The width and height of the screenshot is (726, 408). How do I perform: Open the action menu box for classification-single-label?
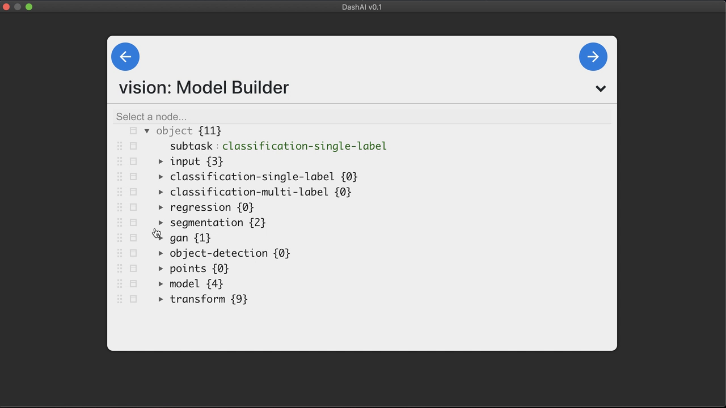133,177
